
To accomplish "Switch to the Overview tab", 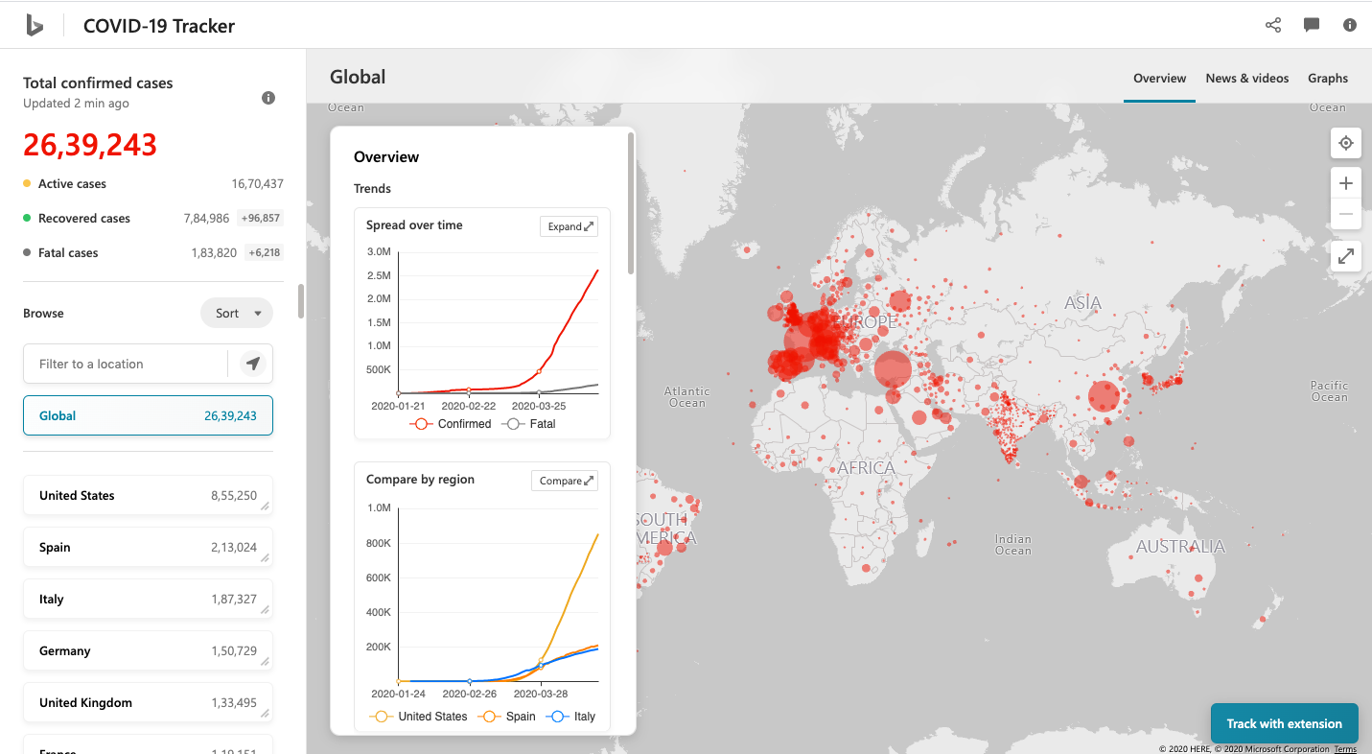I will click(x=1159, y=79).
